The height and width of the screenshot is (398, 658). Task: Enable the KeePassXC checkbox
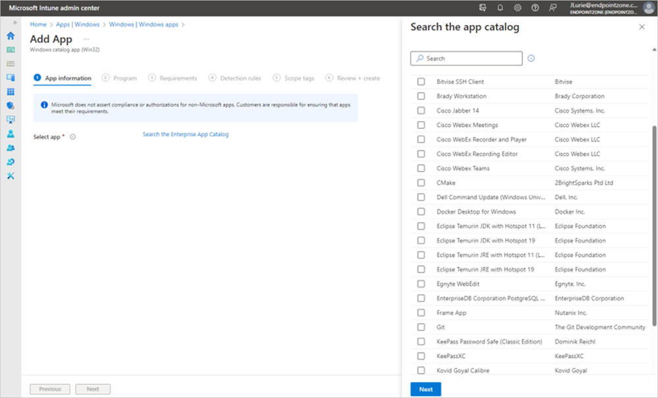coord(421,357)
